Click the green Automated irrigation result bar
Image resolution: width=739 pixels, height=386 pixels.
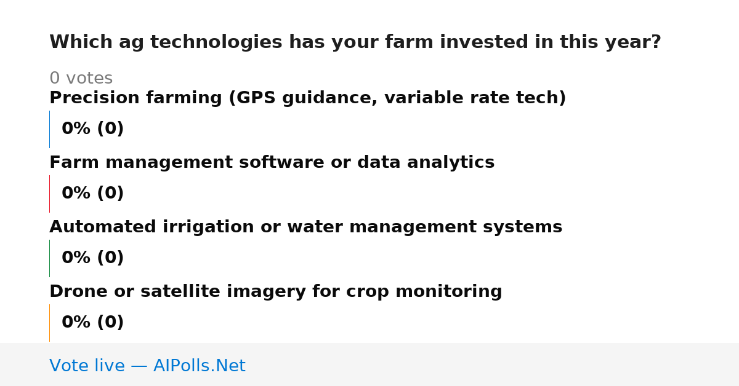(49, 258)
